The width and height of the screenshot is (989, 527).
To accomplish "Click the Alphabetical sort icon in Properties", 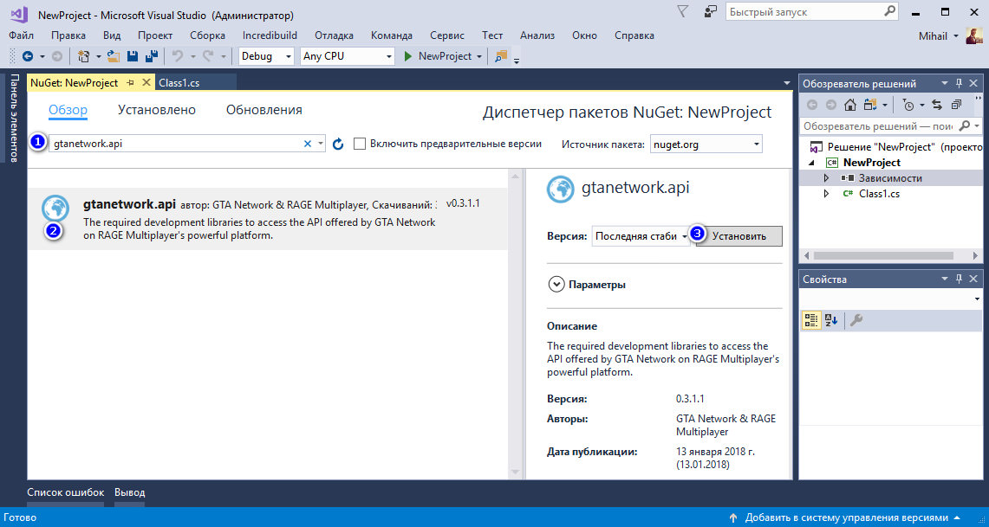I will pos(830,320).
